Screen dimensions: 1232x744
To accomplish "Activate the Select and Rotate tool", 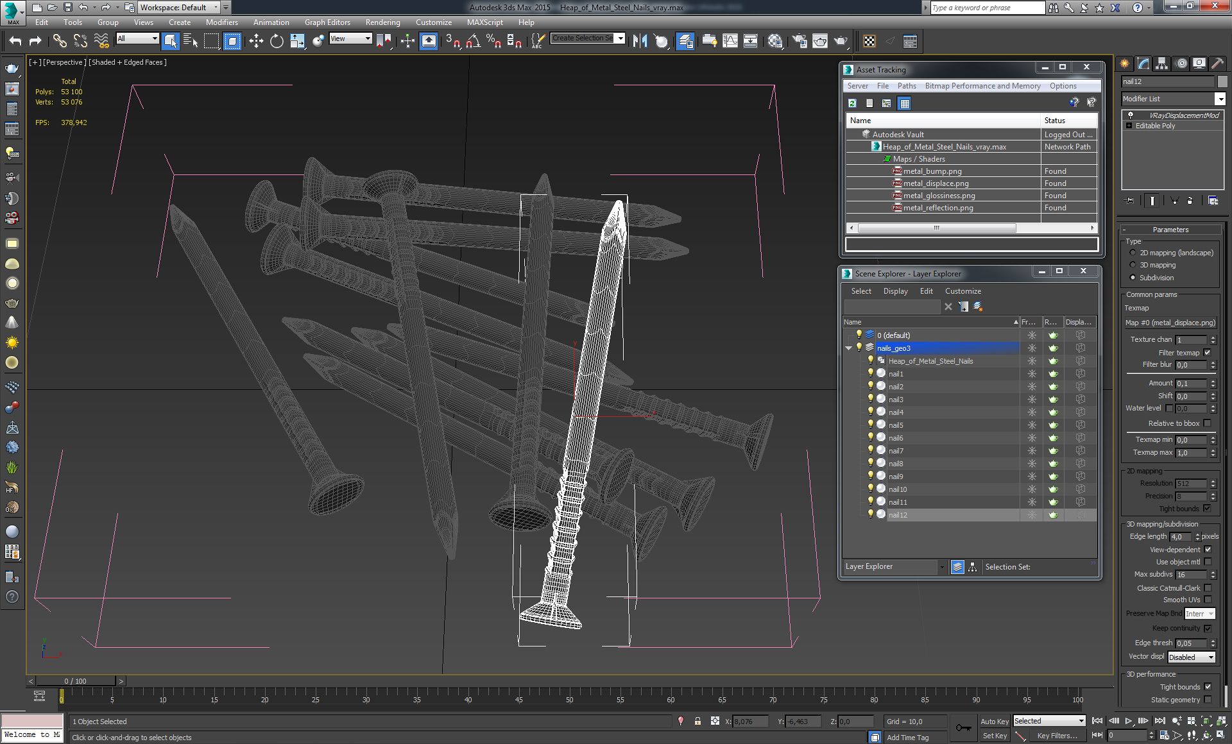I will click(x=277, y=41).
